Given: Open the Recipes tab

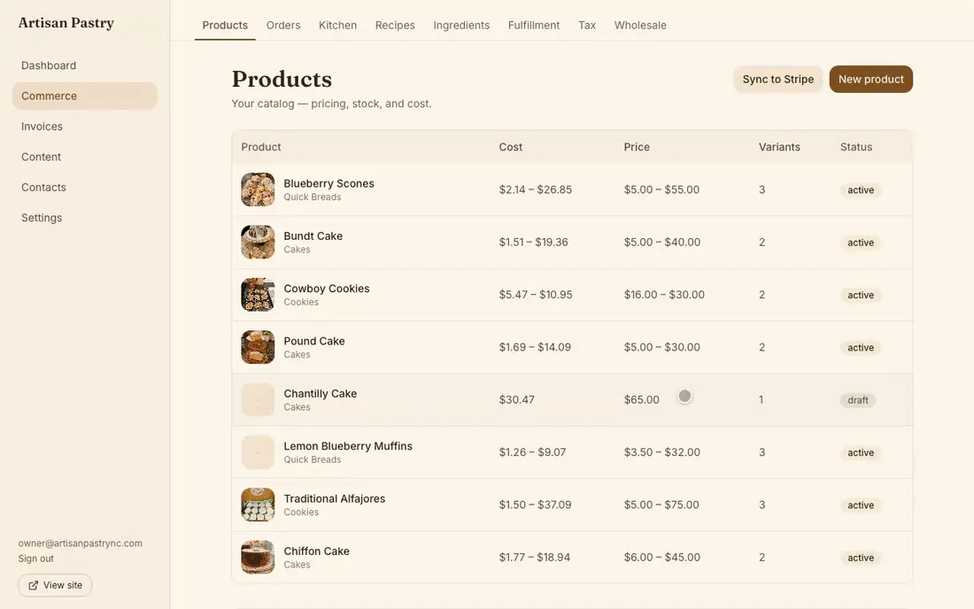Looking at the screenshot, I should point(395,26).
